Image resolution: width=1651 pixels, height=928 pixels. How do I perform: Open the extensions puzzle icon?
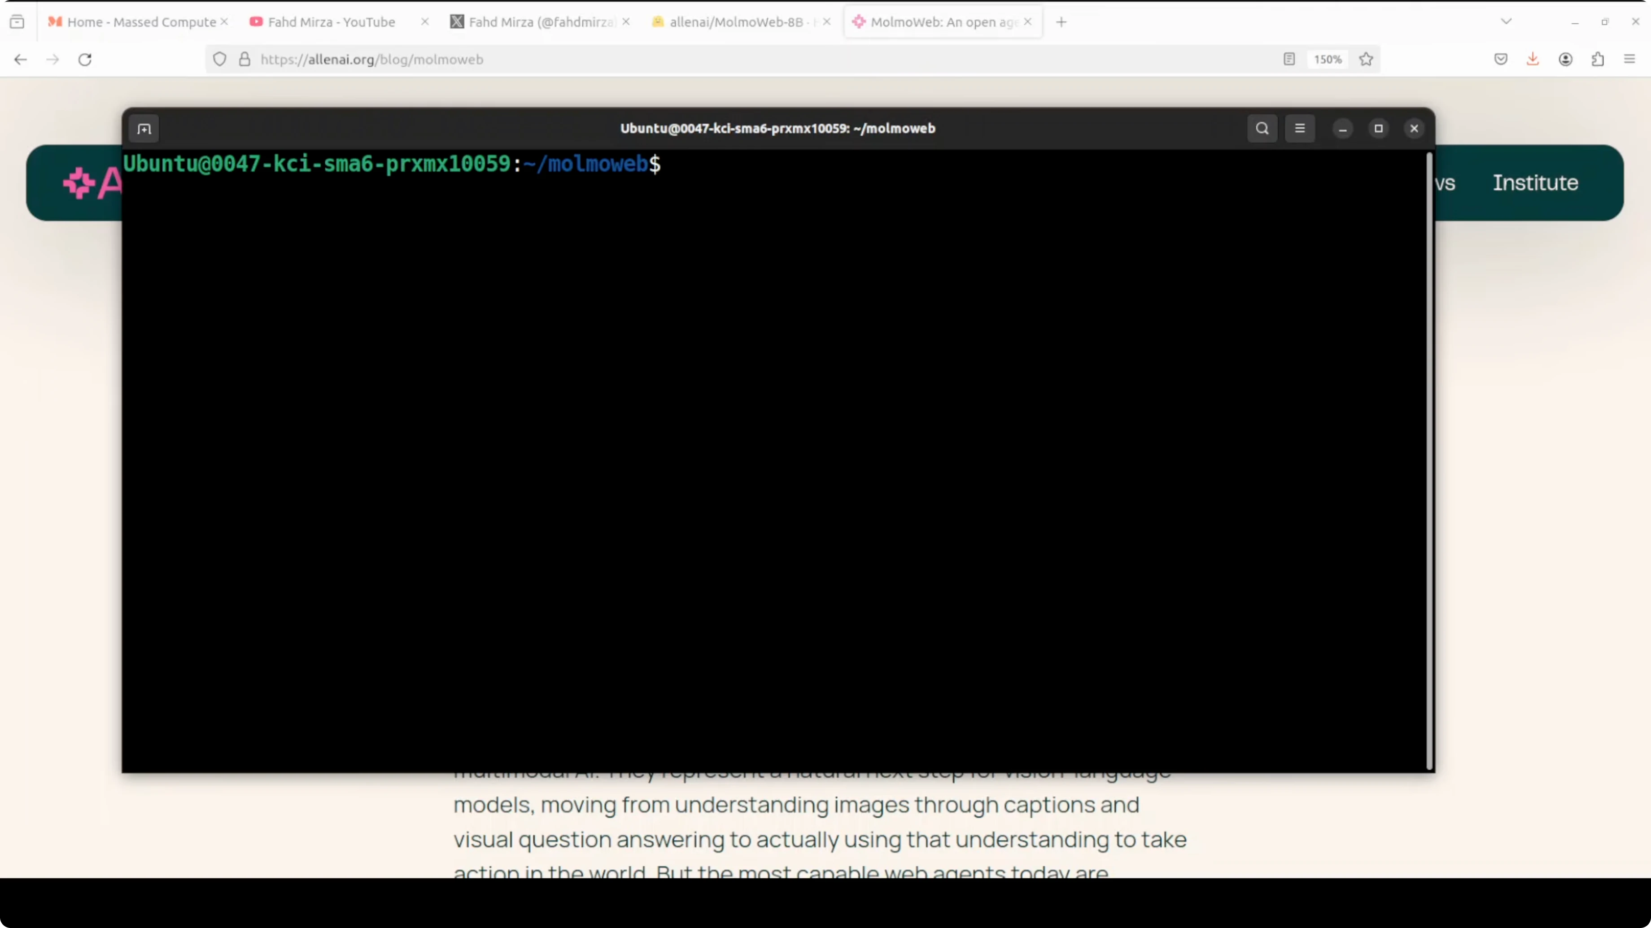(x=1597, y=60)
